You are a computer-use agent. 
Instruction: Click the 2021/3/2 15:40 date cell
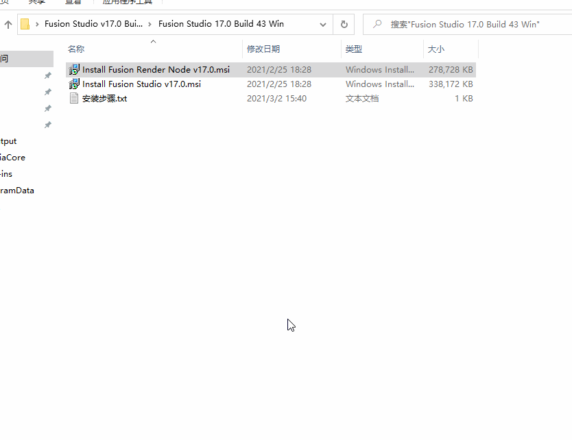276,99
